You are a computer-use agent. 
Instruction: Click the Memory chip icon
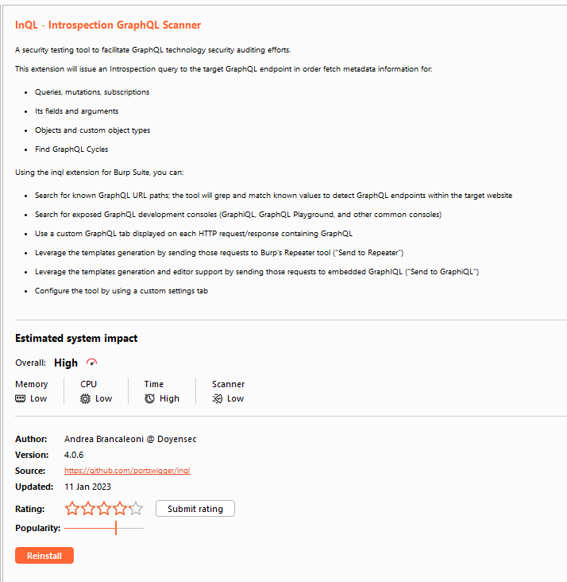[x=21, y=398]
